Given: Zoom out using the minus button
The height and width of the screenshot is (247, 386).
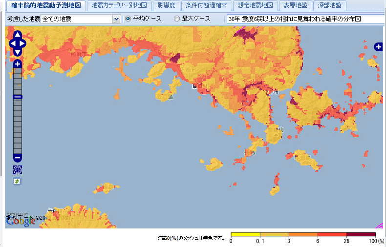Looking at the screenshot, I should 18,158.
